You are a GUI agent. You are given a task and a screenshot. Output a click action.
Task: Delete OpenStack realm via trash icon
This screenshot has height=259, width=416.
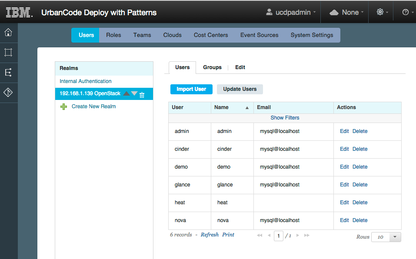point(142,95)
